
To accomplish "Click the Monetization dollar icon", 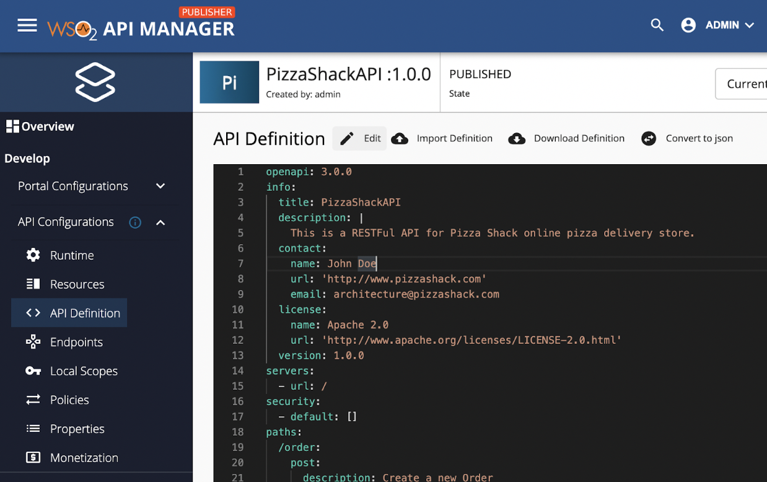I will click(x=32, y=457).
